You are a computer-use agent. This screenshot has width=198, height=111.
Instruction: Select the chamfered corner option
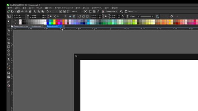87,16
